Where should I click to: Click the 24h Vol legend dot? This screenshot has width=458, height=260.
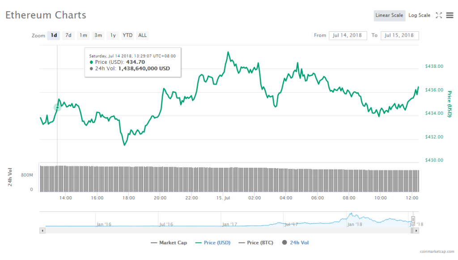[x=284, y=243]
